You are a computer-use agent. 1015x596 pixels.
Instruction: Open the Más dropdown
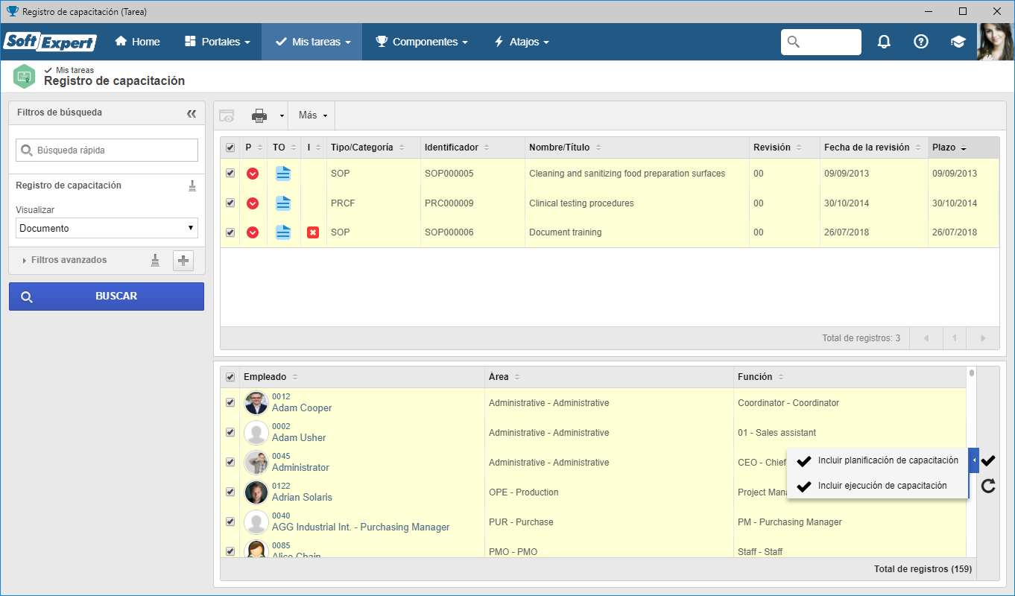[x=312, y=115]
